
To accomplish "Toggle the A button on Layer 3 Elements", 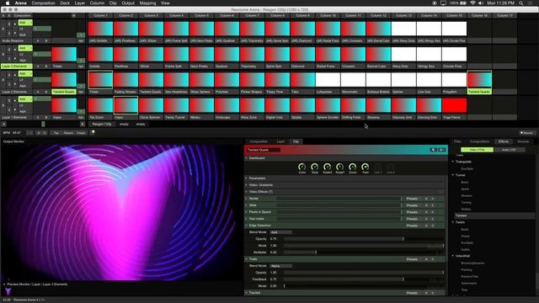I will click(x=38, y=66).
